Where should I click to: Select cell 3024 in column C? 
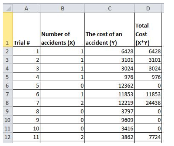(x=110, y=68)
